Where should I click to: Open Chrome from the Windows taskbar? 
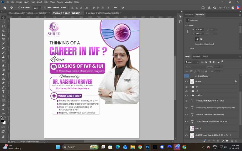point(140,147)
